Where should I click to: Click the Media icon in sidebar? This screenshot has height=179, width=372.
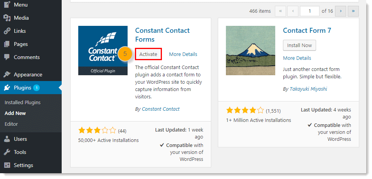pyautogui.click(x=7, y=18)
